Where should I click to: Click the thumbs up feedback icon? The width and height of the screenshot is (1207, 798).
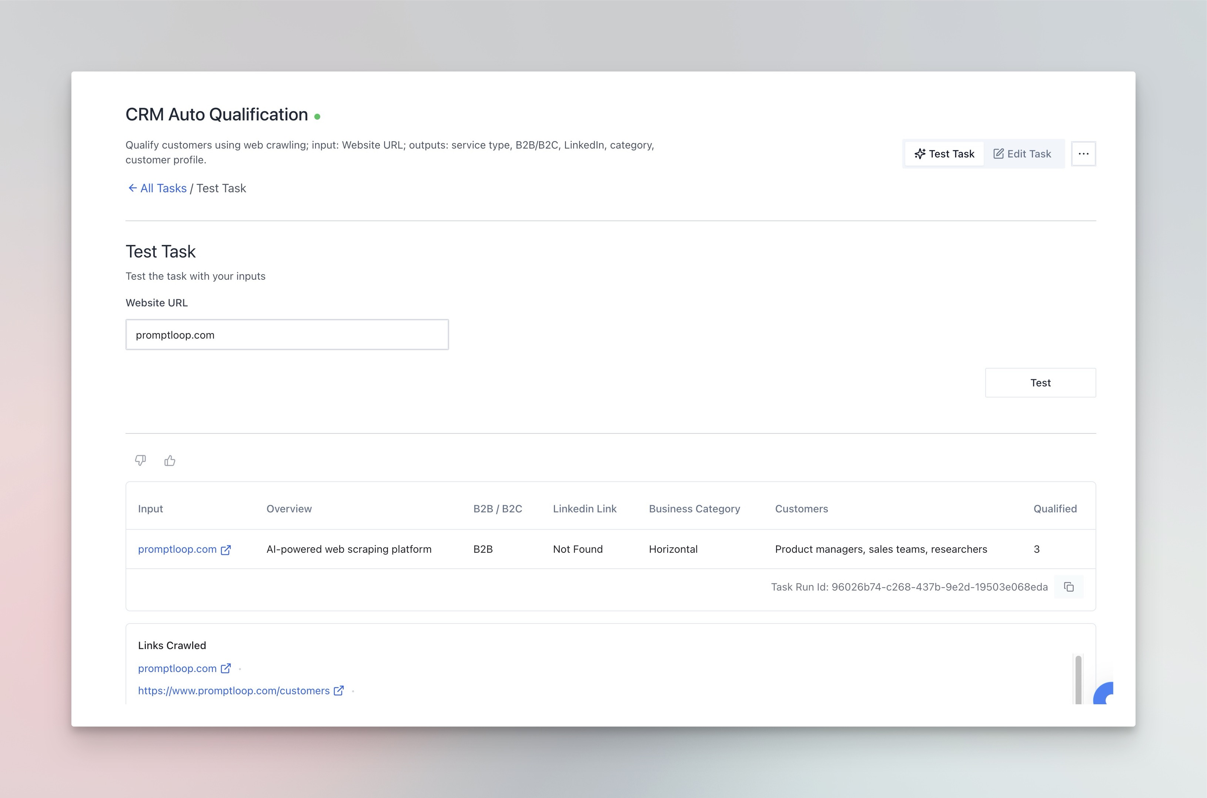(170, 460)
